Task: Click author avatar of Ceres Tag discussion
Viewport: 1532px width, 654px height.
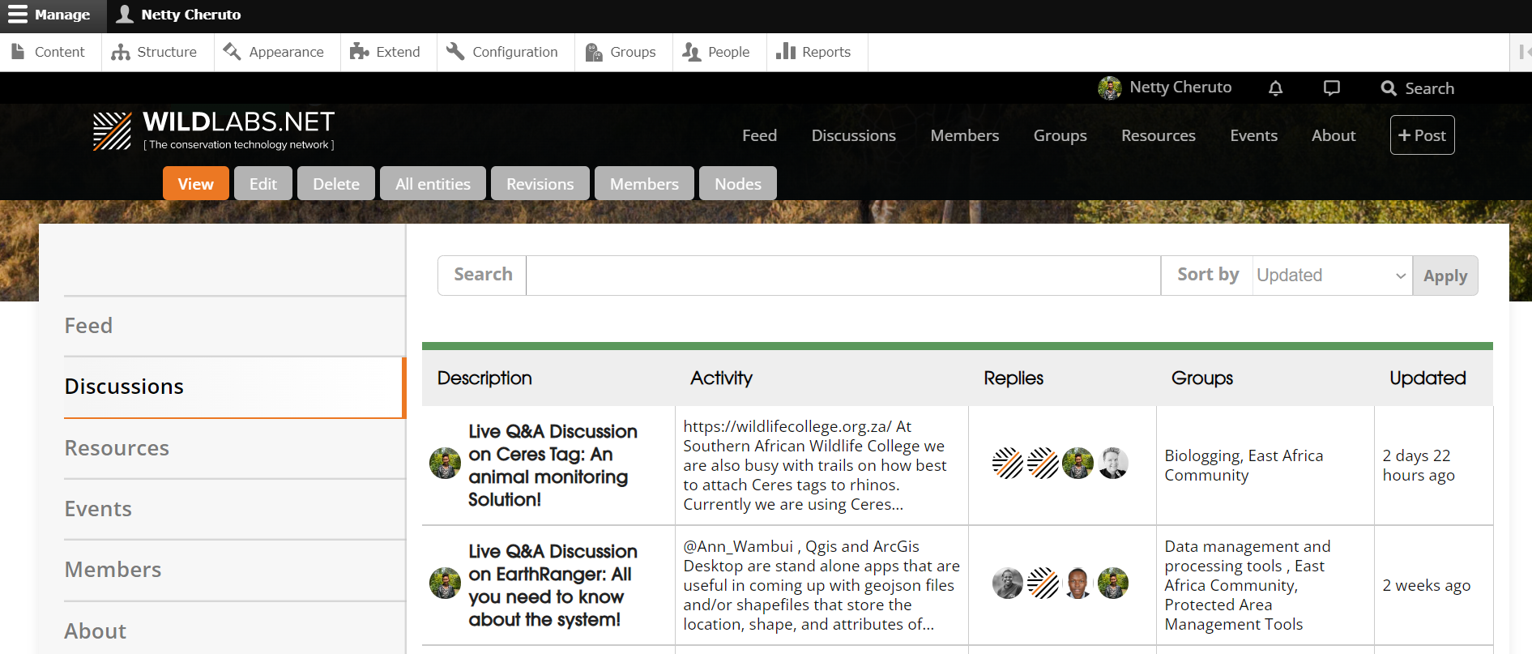Action: [x=445, y=464]
